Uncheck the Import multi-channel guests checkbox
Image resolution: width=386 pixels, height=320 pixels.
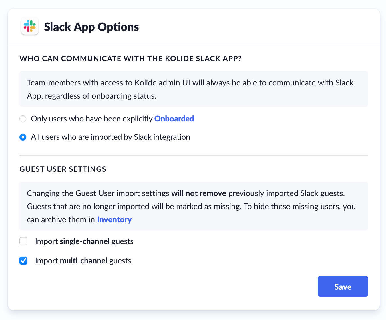(23, 261)
